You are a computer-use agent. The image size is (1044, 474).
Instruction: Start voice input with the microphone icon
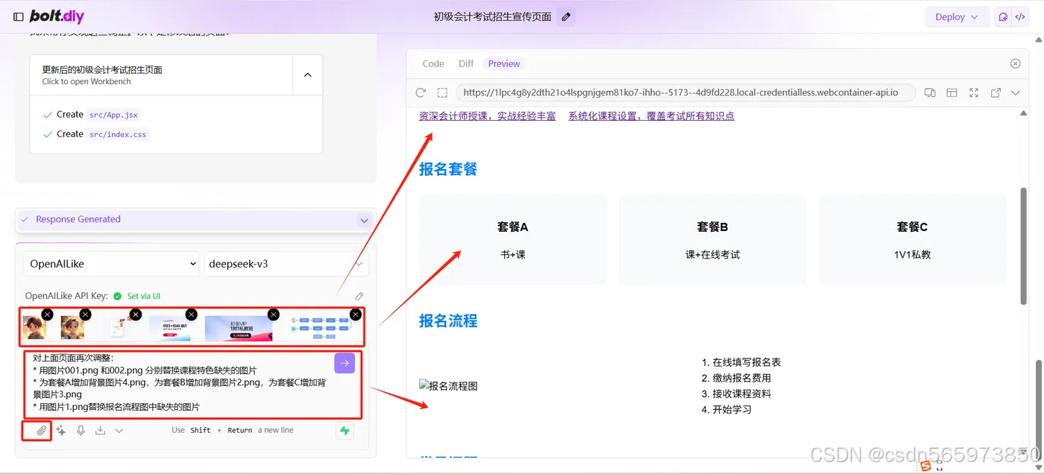pos(81,430)
